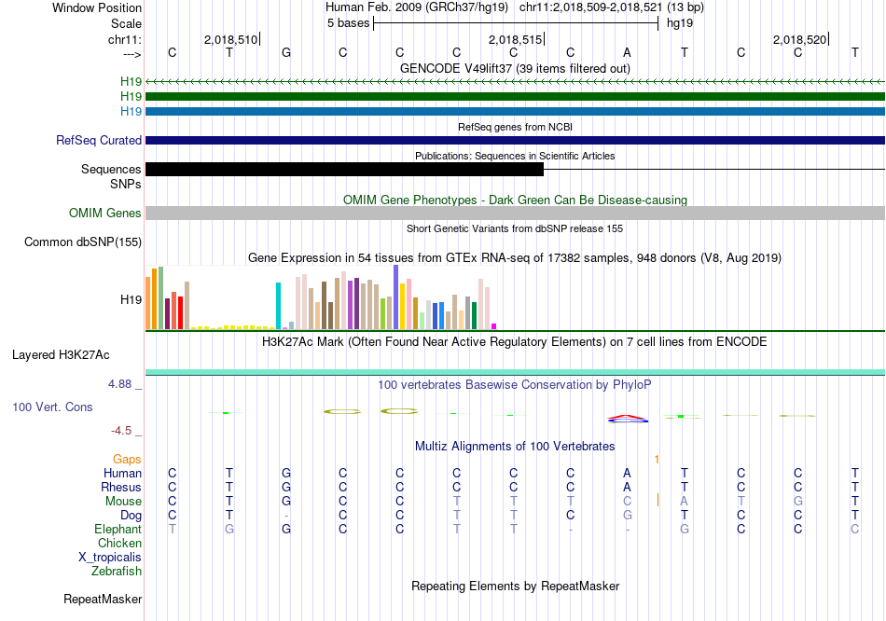886x621 pixels.
Task: Click the gap dash in the Dog row
Action: 286,516
